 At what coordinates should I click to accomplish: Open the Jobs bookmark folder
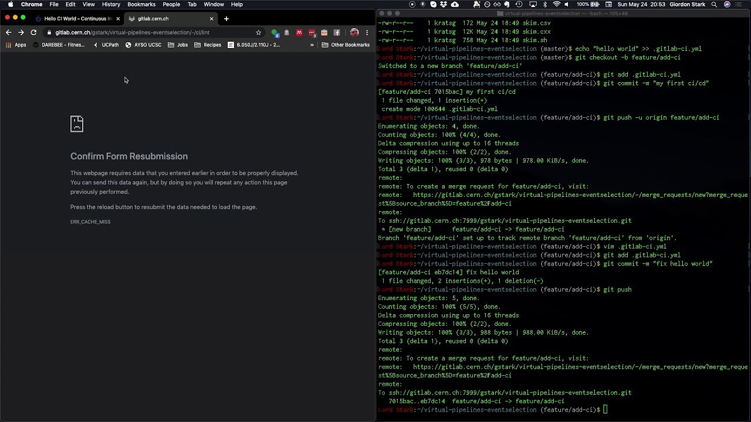click(178, 45)
